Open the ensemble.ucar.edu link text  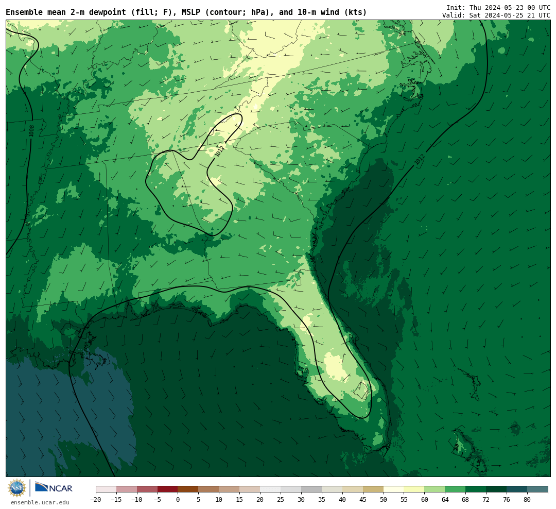40,502
